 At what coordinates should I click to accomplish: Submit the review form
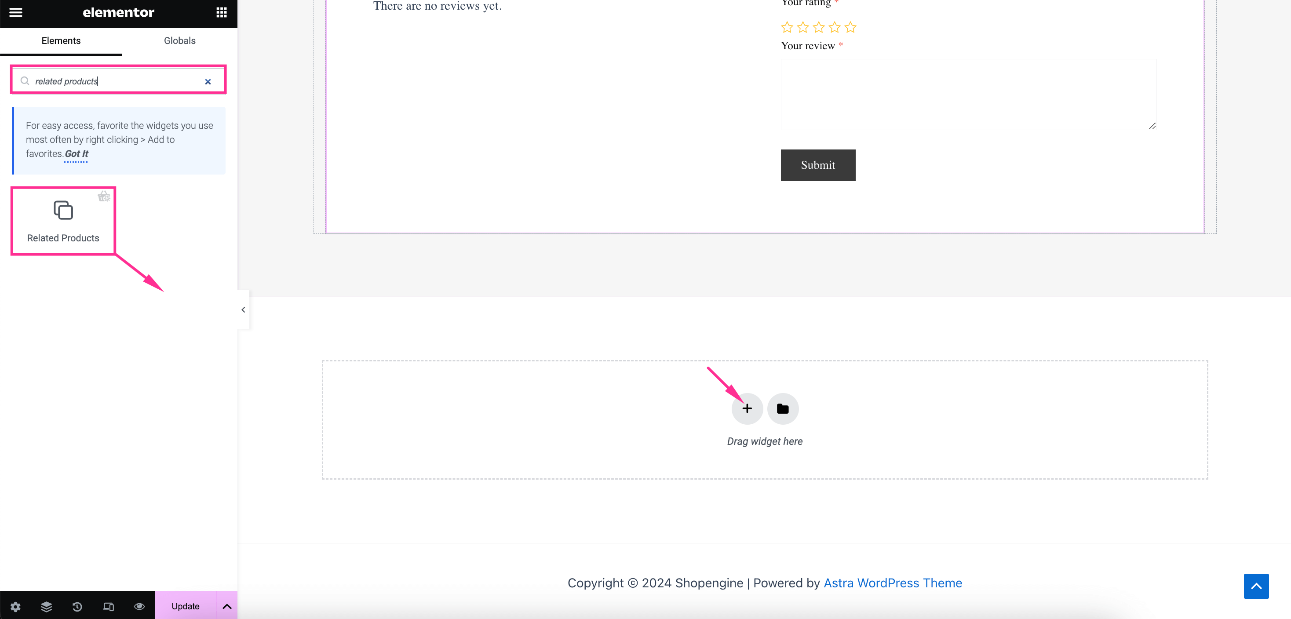click(818, 165)
